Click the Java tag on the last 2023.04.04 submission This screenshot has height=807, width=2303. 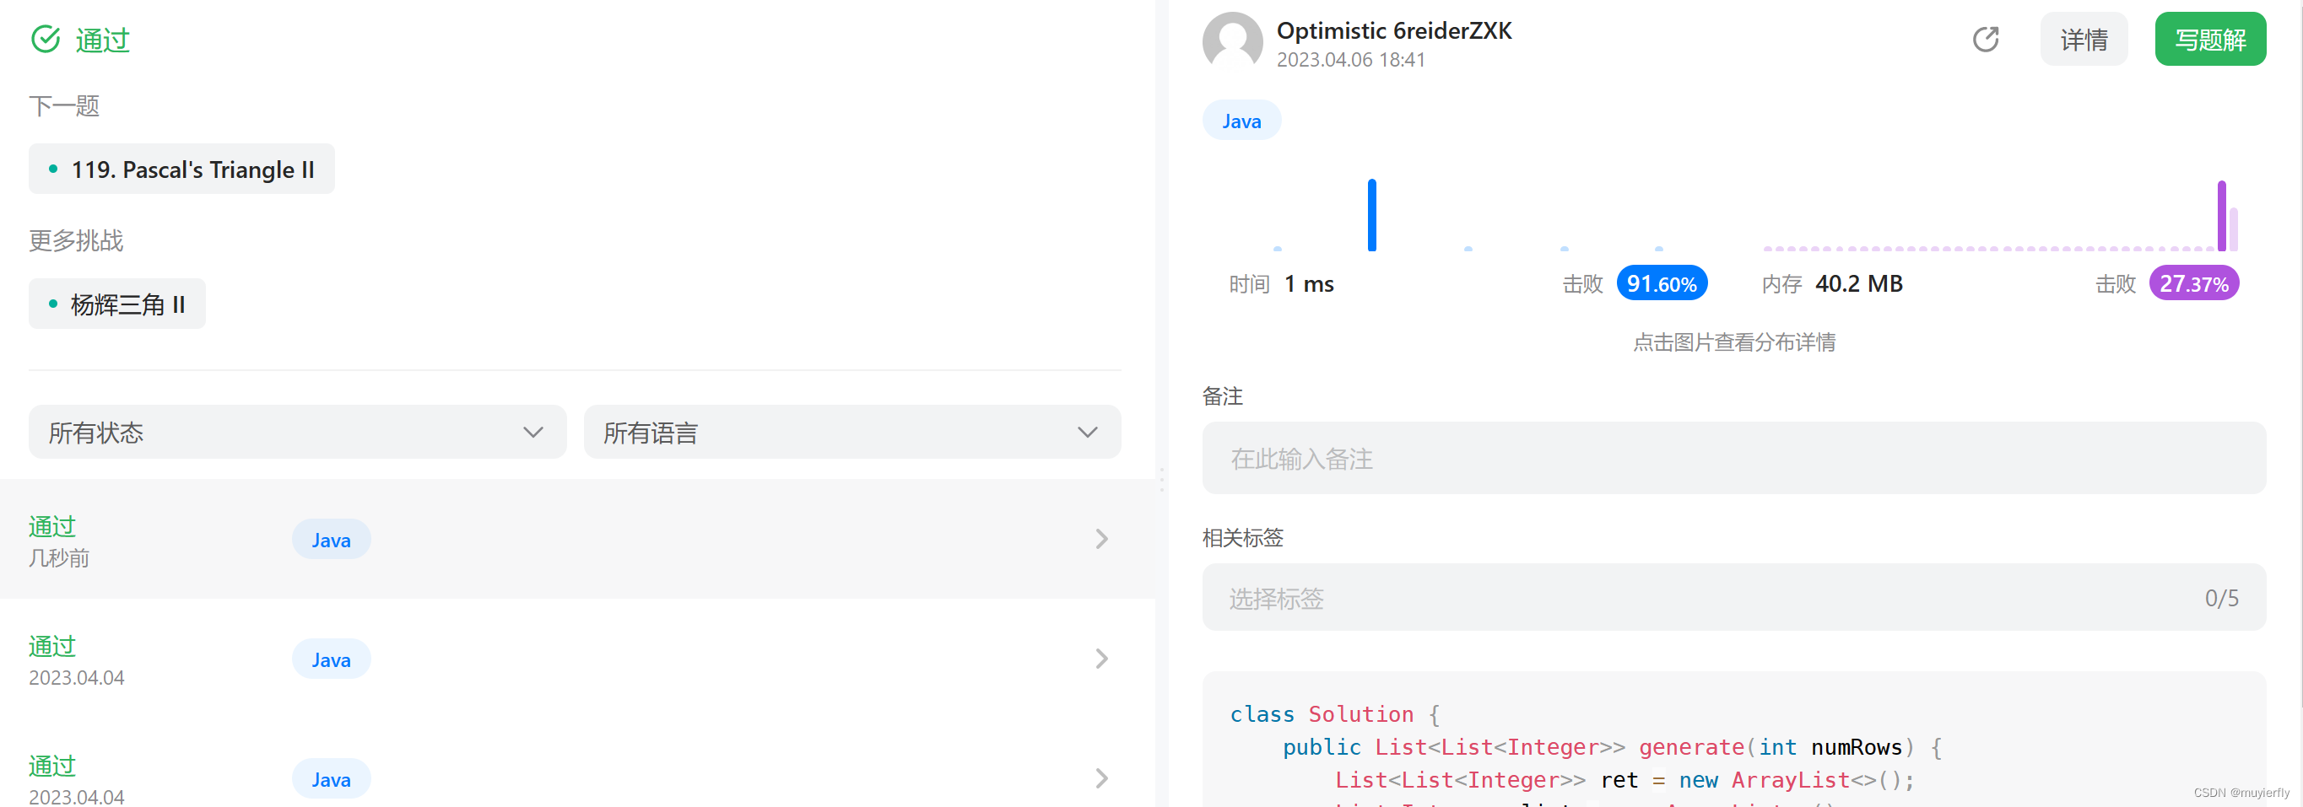(331, 778)
